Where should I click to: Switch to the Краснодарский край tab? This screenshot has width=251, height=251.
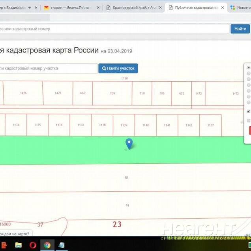133,7
